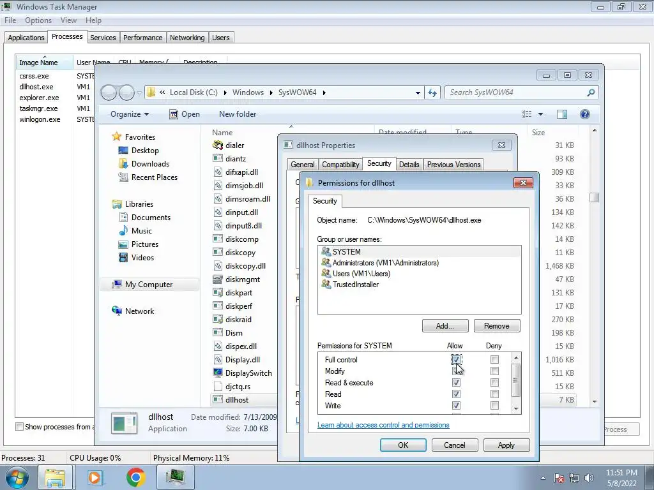The width and height of the screenshot is (654, 490).
Task: Open Desktop in Explorer navigation pane
Action: (145, 151)
